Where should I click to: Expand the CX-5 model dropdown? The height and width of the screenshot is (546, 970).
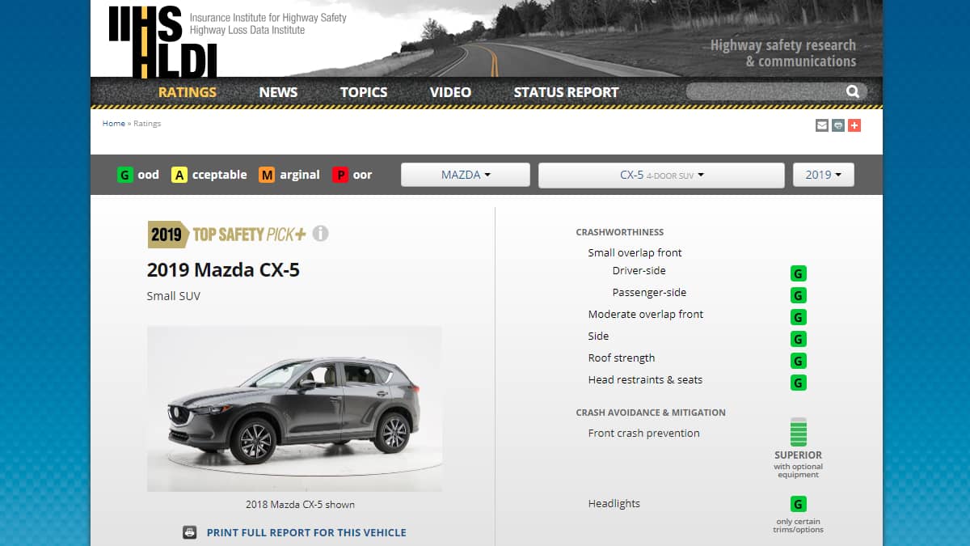click(x=661, y=175)
